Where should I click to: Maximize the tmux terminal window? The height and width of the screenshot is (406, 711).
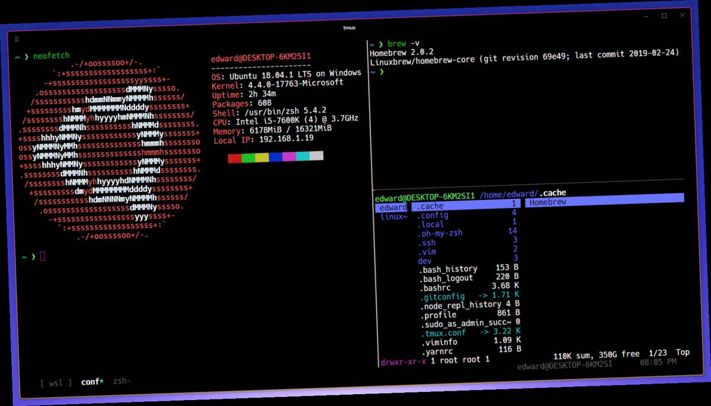click(664, 16)
